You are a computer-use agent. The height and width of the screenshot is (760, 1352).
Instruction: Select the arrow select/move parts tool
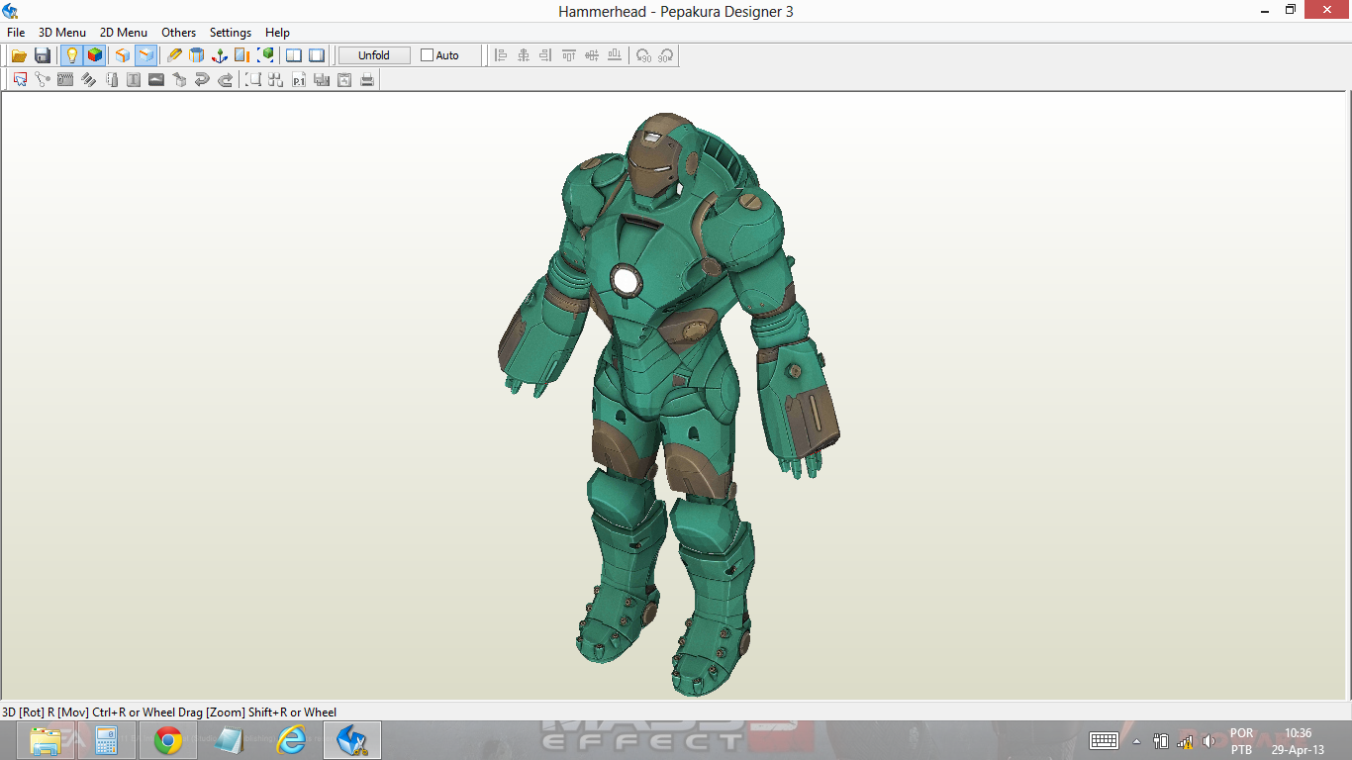click(x=20, y=79)
